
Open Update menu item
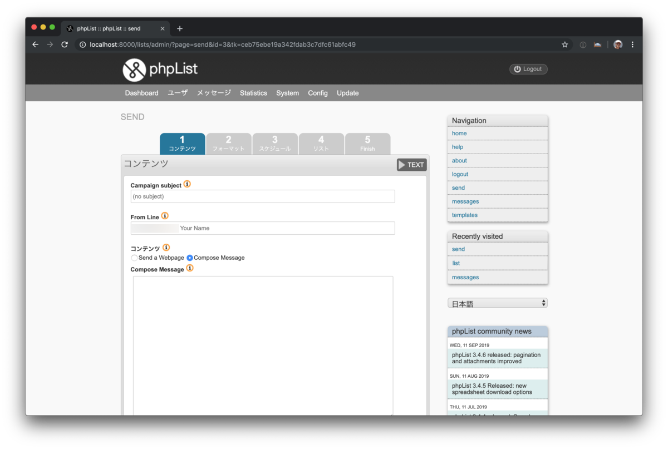click(x=348, y=93)
